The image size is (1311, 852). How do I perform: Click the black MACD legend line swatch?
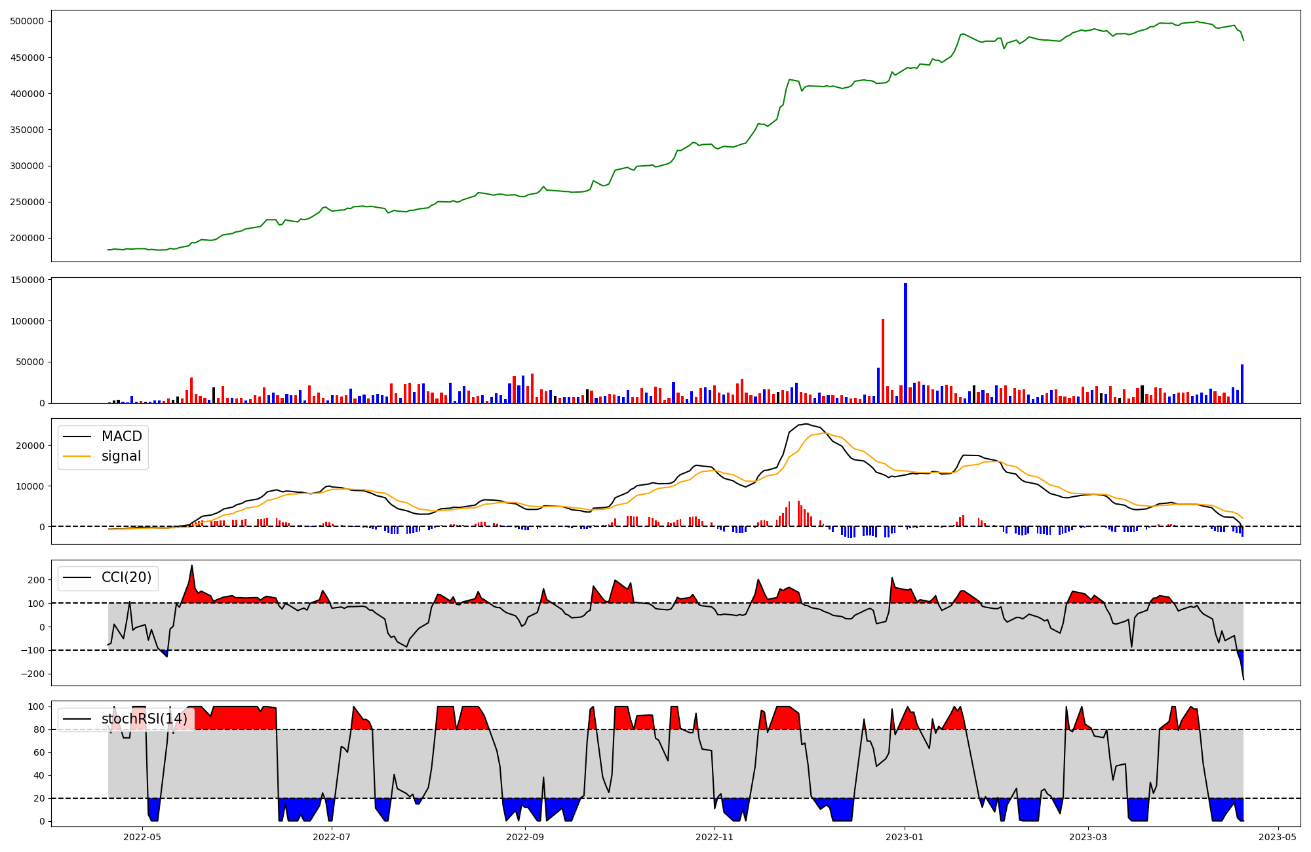tap(77, 437)
